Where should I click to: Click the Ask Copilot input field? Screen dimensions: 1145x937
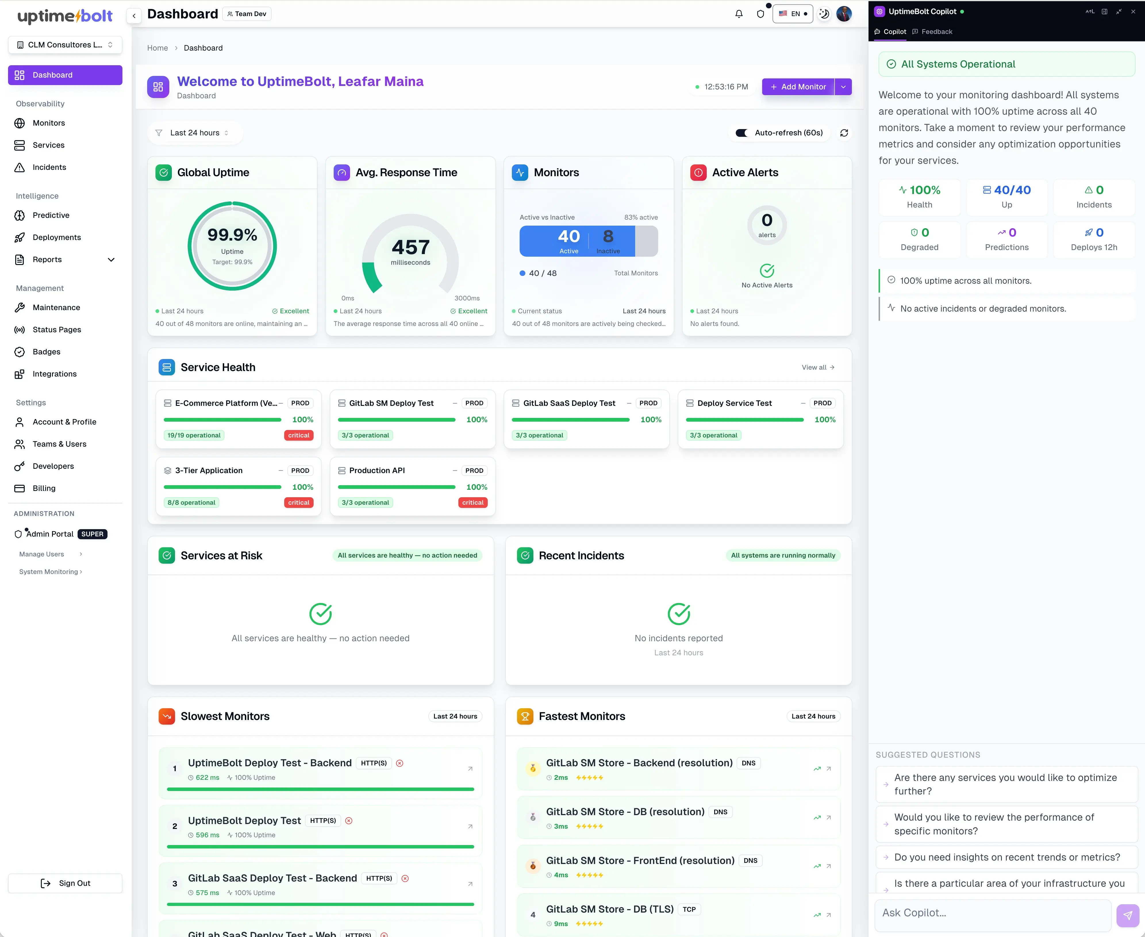992,913
